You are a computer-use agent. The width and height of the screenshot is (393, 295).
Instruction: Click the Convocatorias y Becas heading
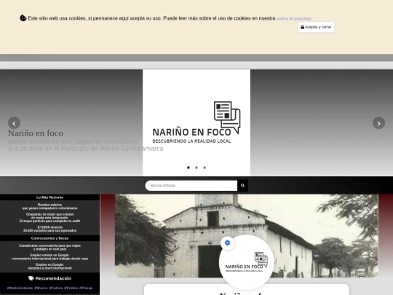coord(50,238)
